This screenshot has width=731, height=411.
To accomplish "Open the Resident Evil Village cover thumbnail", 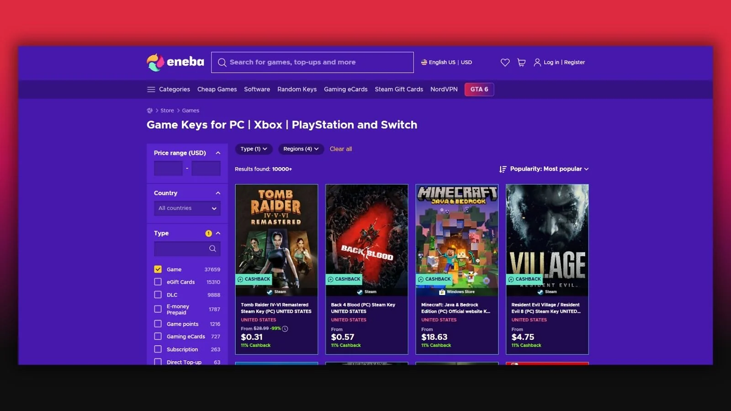I will point(547,240).
